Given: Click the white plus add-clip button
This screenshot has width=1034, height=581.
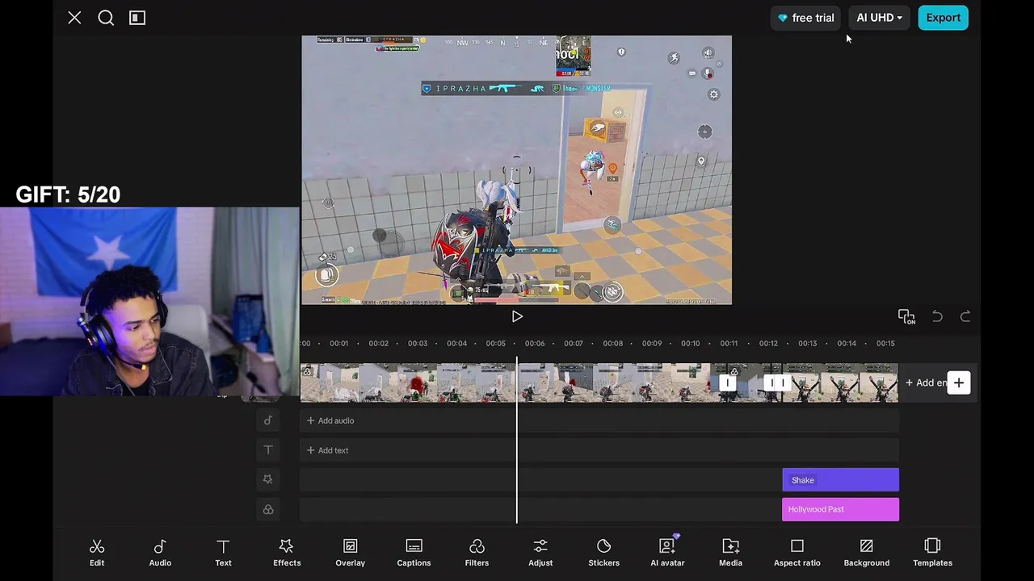Looking at the screenshot, I should (959, 382).
